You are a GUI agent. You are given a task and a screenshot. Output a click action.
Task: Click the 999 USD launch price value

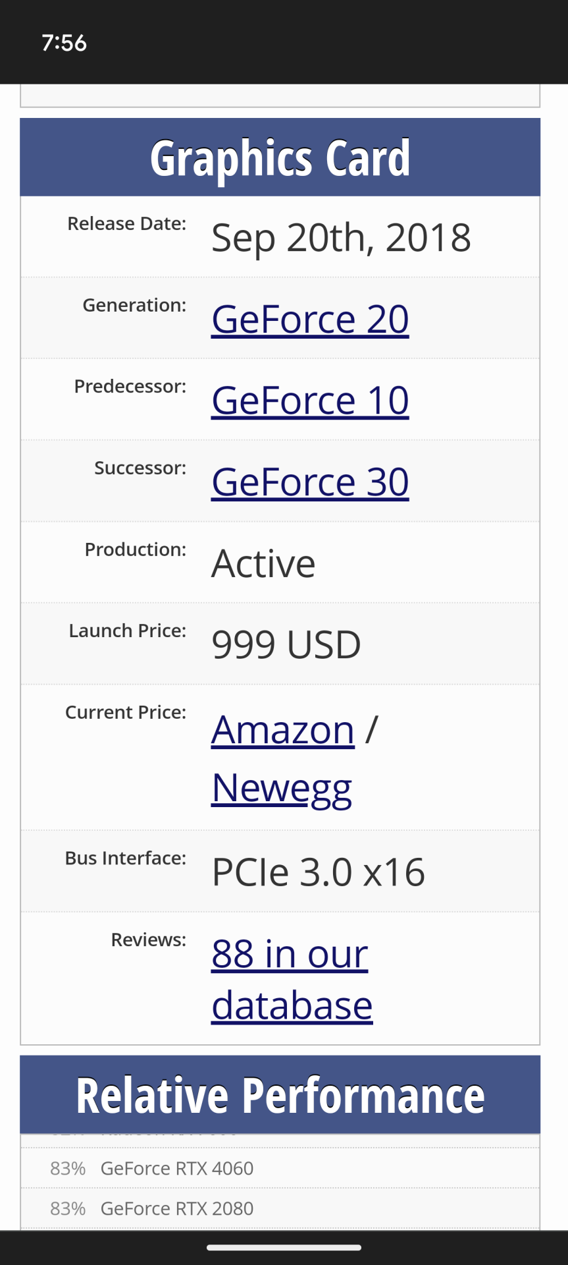(x=286, y=644)
